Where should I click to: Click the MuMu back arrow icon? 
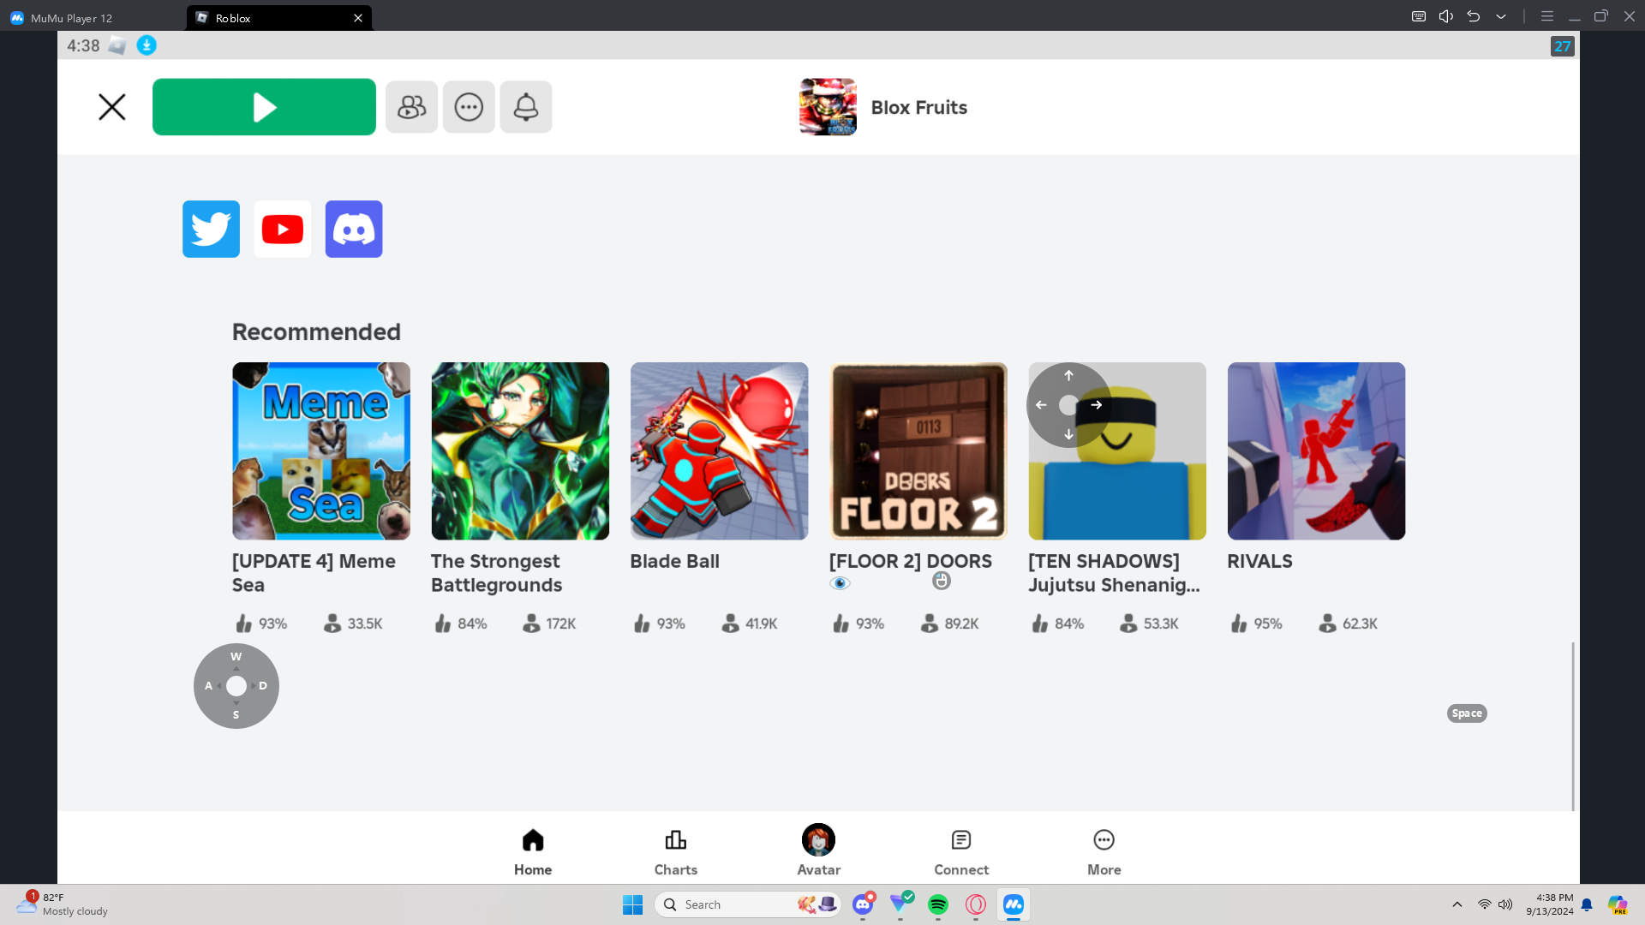pos(1474,16)
